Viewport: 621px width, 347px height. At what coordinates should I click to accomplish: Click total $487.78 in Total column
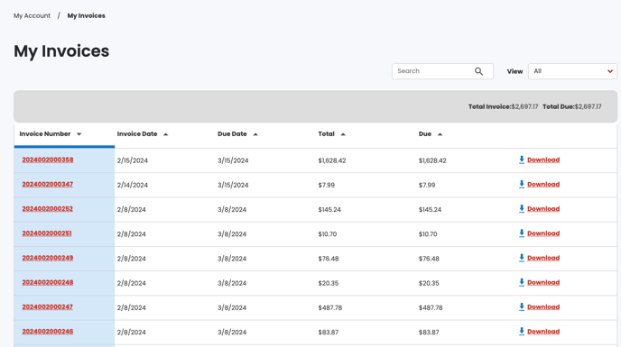[330, 307]
